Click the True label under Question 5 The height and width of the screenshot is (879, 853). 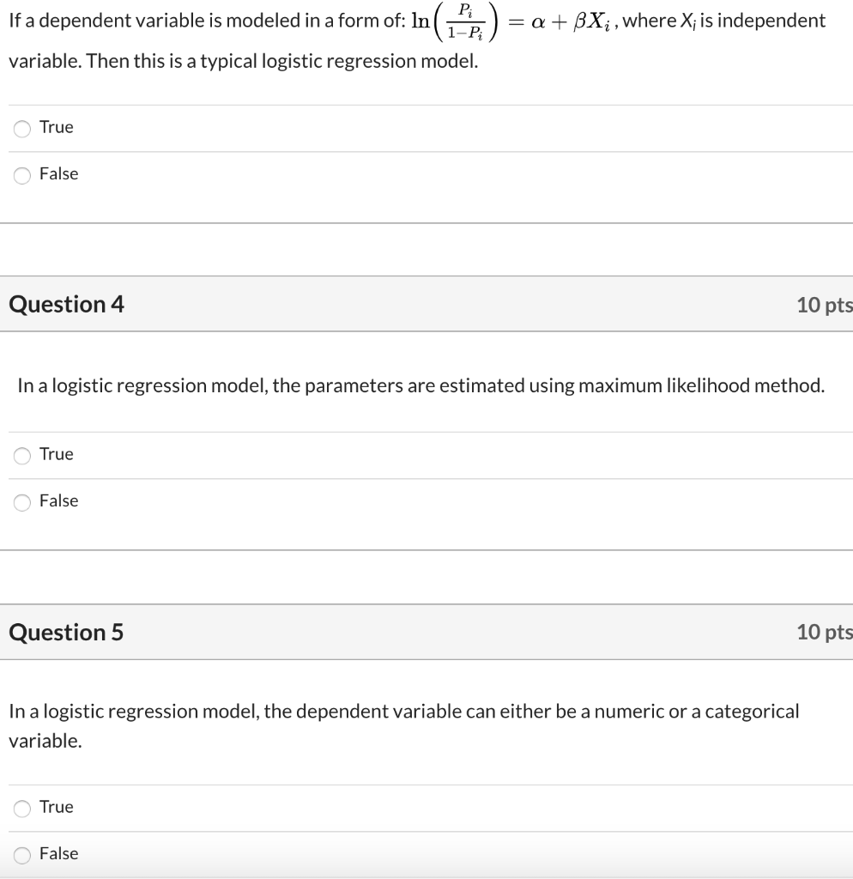[x=56, y=808]
